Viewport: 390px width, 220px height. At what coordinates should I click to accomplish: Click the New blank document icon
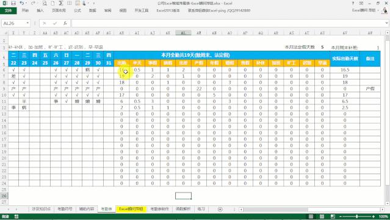tap(52, 3)
